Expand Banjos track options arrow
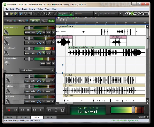This screenshot has height=127, width=154. click(x=53, y=43)
